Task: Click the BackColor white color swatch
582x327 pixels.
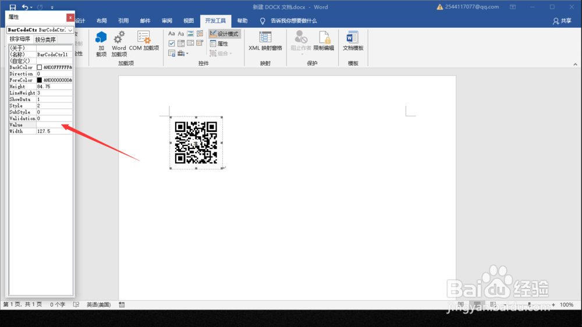Action: point(40,67)
